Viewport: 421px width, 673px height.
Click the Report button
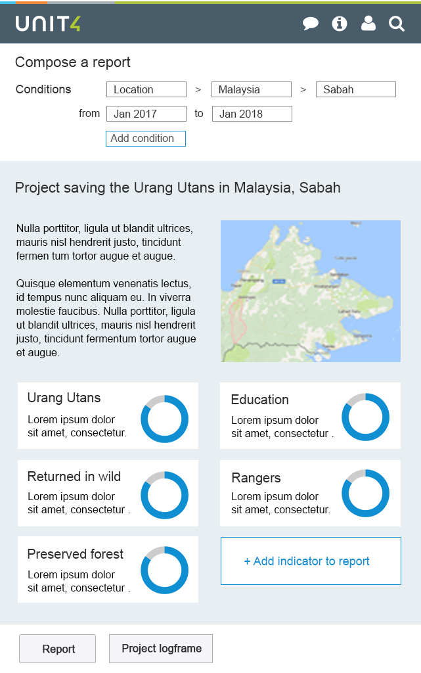tap(57, 649)
